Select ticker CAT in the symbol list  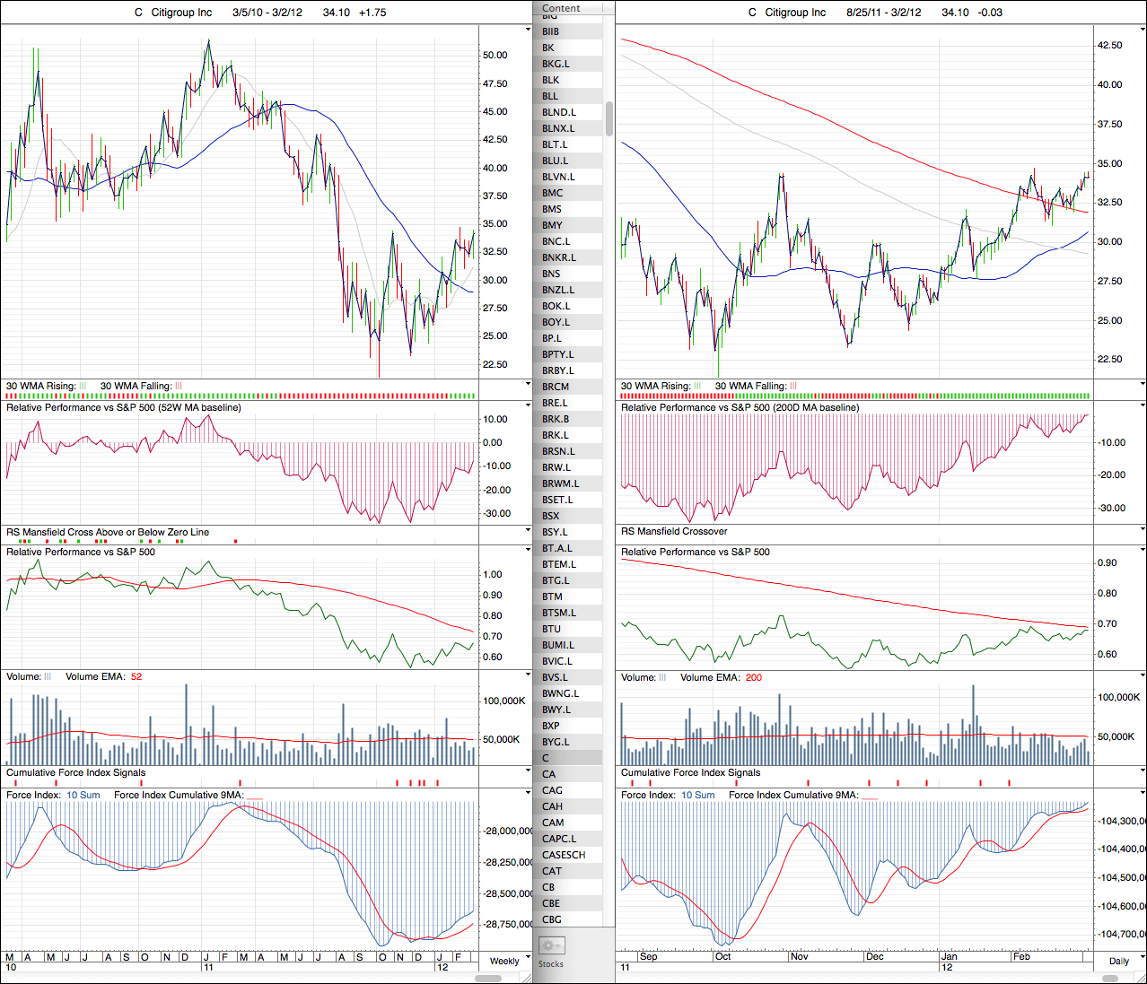coord(552,871)
